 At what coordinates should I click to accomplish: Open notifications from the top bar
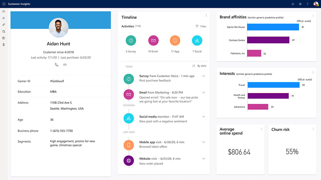pyautogui.click(x=292, y=4)
